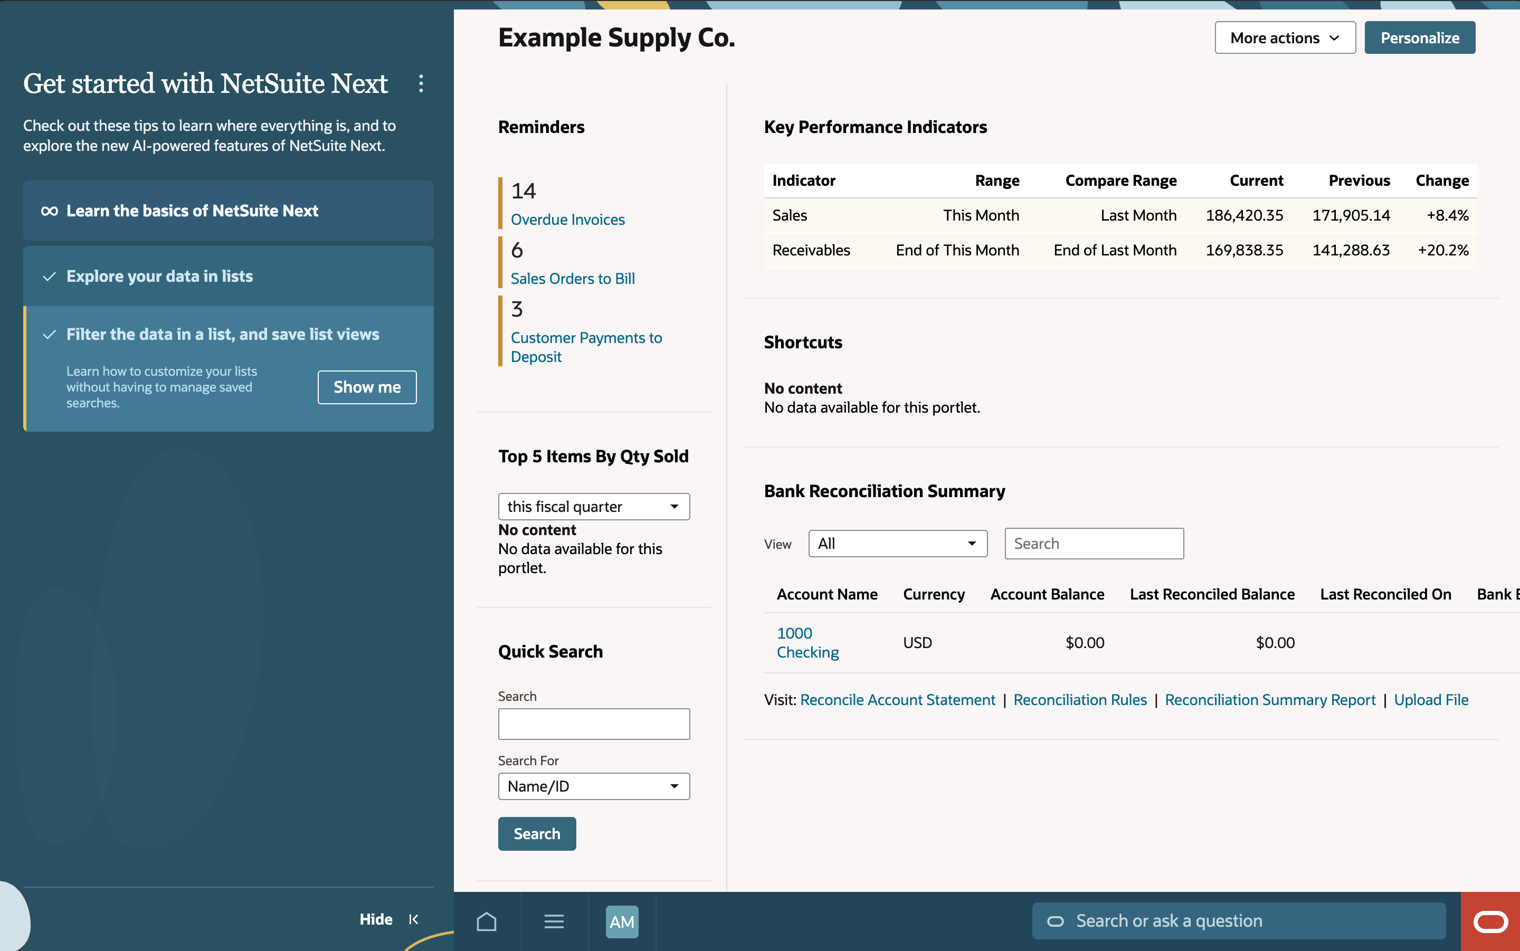The height and width of the screenshot is (951, 1520).
Task: Open the three-dot menu beside Get started title
Action: pyautogui.click(x=421, y=84)
